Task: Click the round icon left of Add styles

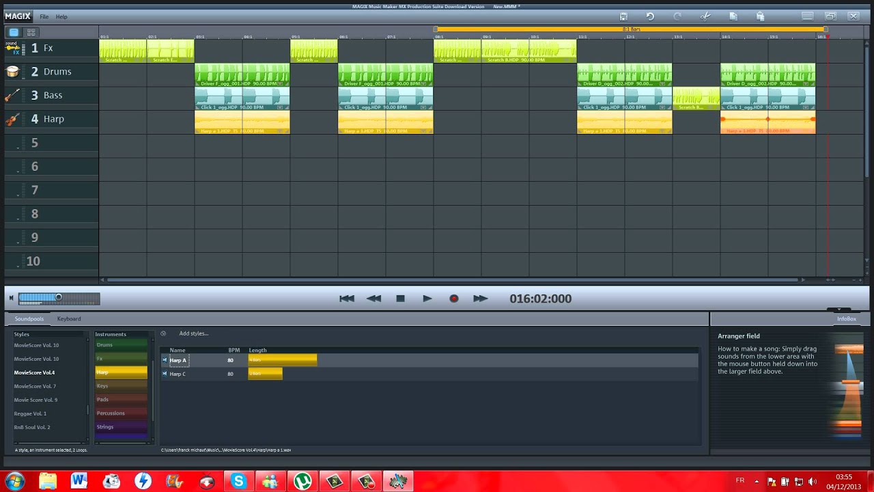Action: tap(163, 333)
